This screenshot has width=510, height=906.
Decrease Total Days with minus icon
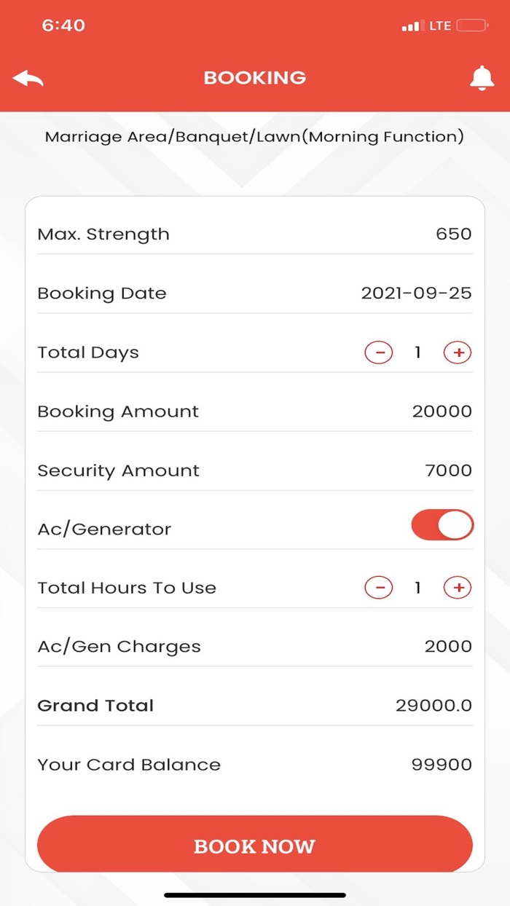click(379, 353)
